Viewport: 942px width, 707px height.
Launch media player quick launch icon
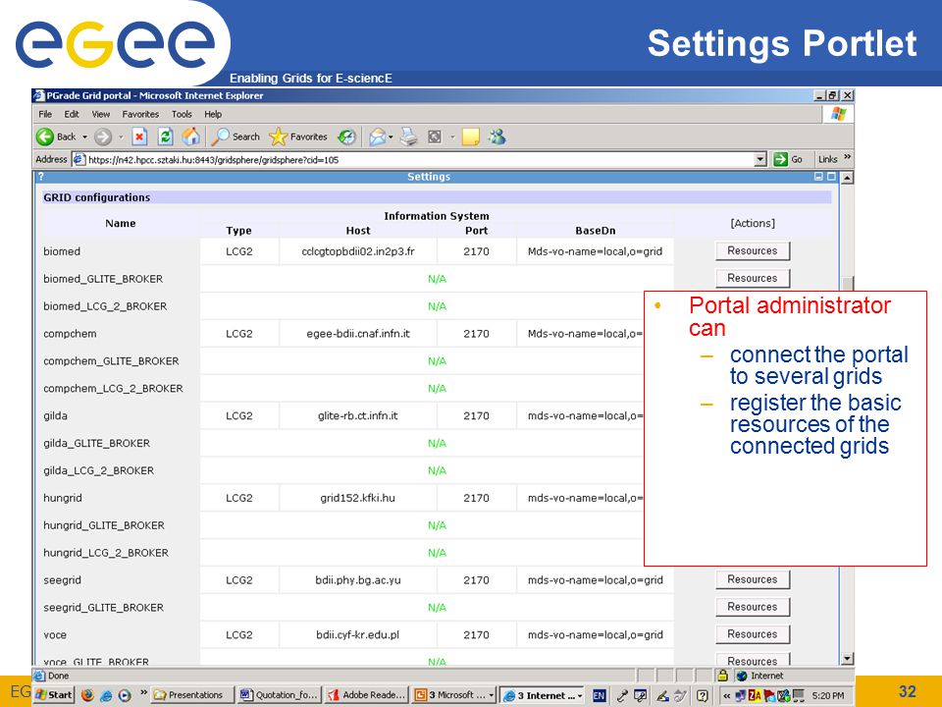tap(125, 695)
